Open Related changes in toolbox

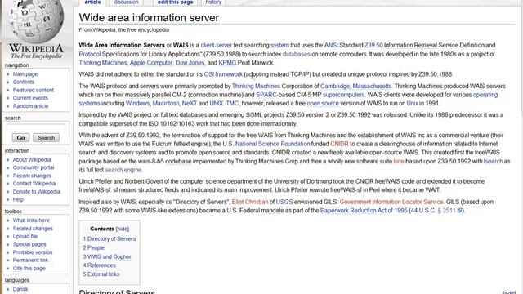[33, 229]
